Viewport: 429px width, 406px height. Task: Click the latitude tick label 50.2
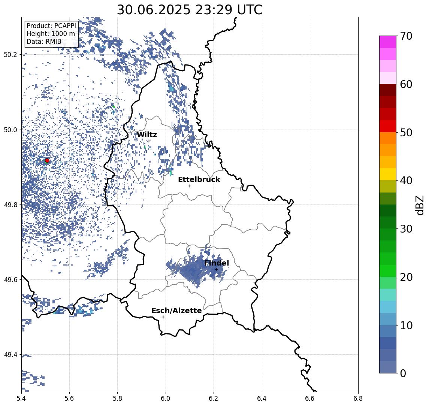[10, 54]
